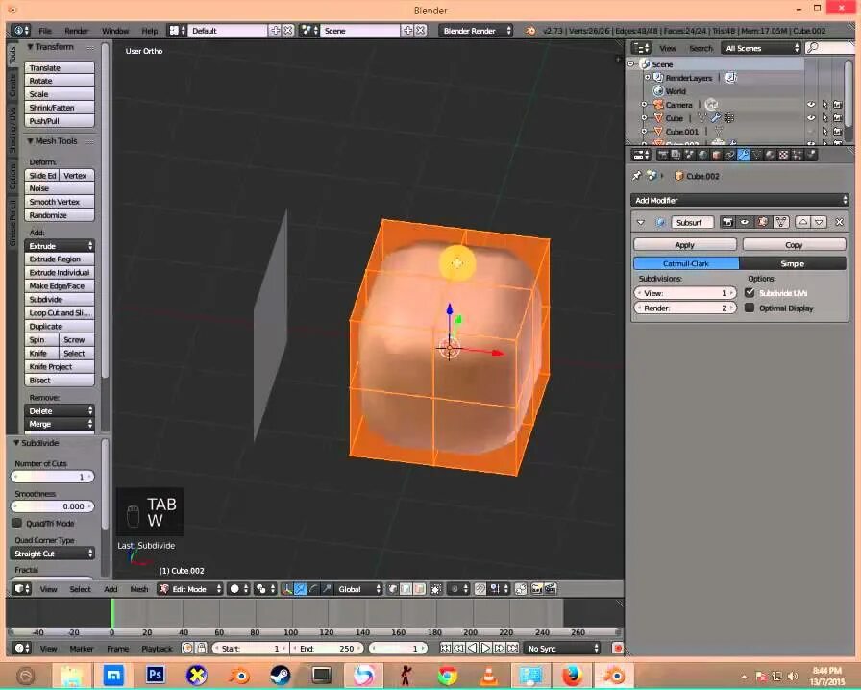Open the Texture properties tab (checker icon)

pos(784,155)
